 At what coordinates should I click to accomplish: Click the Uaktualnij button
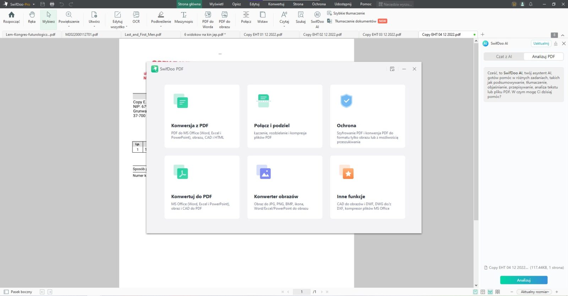pyautogui.click(x=541, y=43)
